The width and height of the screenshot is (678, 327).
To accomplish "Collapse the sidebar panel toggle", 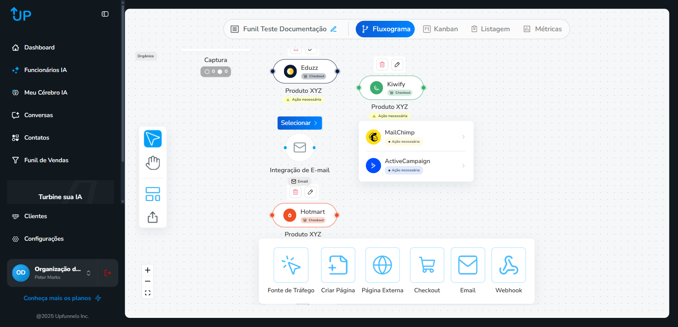I will pos(105,14).
